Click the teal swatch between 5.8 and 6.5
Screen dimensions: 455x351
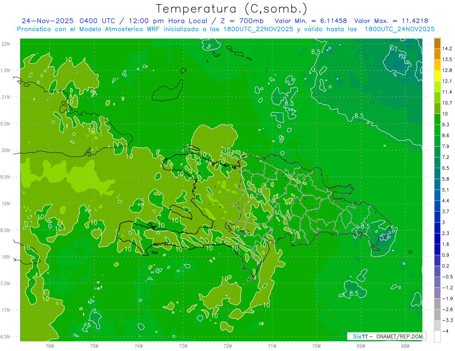coord(437,173)
